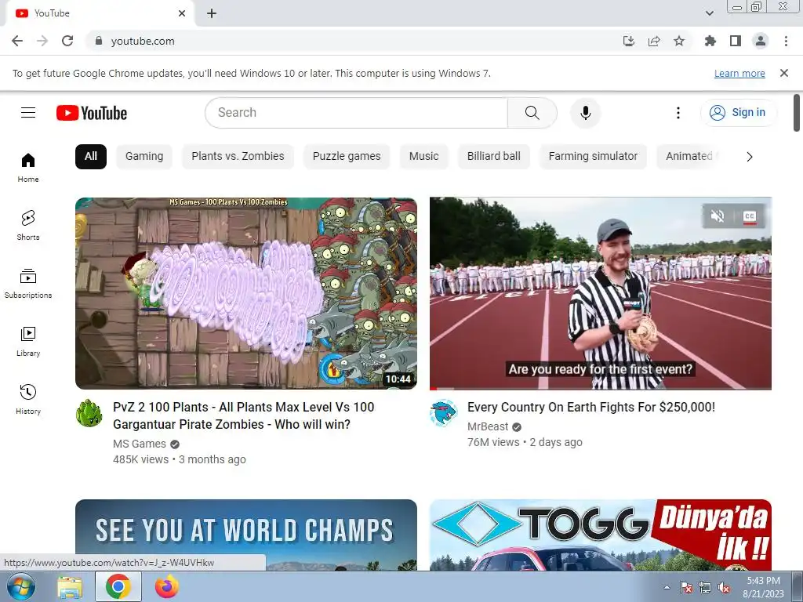
Task: Open the Windows Start button
Action: point(20,586)
